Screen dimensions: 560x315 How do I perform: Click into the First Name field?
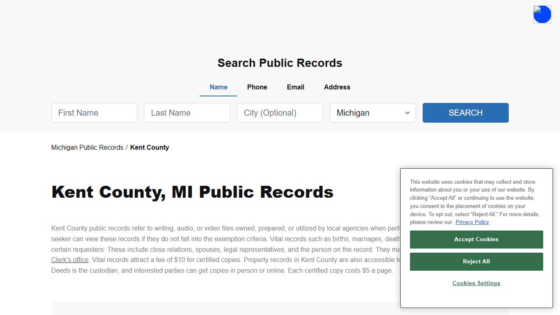click(x=94, y=113)
